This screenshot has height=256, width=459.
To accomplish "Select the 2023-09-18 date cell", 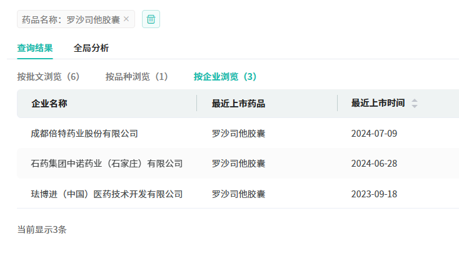I will click(x=374, y=194).
